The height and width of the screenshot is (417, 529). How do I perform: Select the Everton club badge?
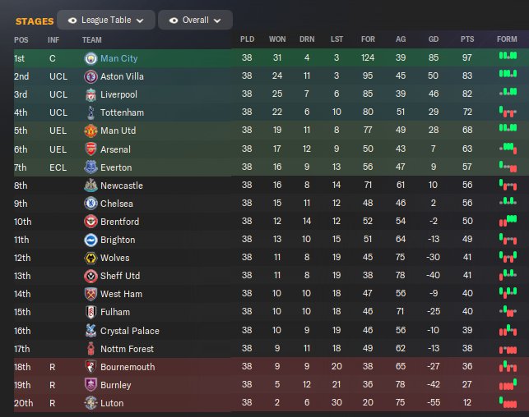[90, 167]
